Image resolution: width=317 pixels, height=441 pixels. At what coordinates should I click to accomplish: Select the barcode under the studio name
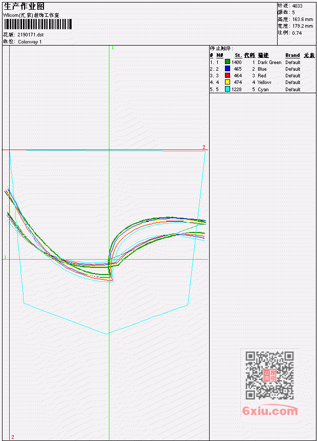coord(38,24)
